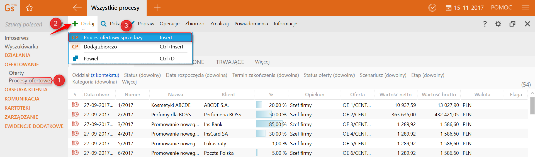Switch to the TRWAJĄCE tab

click(x=230, y=62)
